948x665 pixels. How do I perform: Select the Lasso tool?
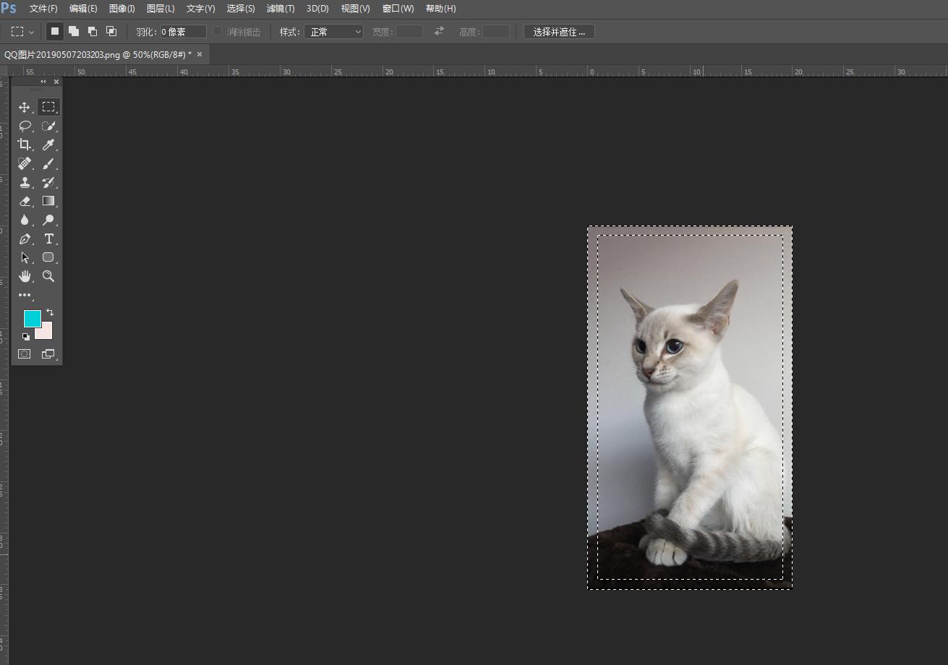pyautogui.click(x=25, y=126)
